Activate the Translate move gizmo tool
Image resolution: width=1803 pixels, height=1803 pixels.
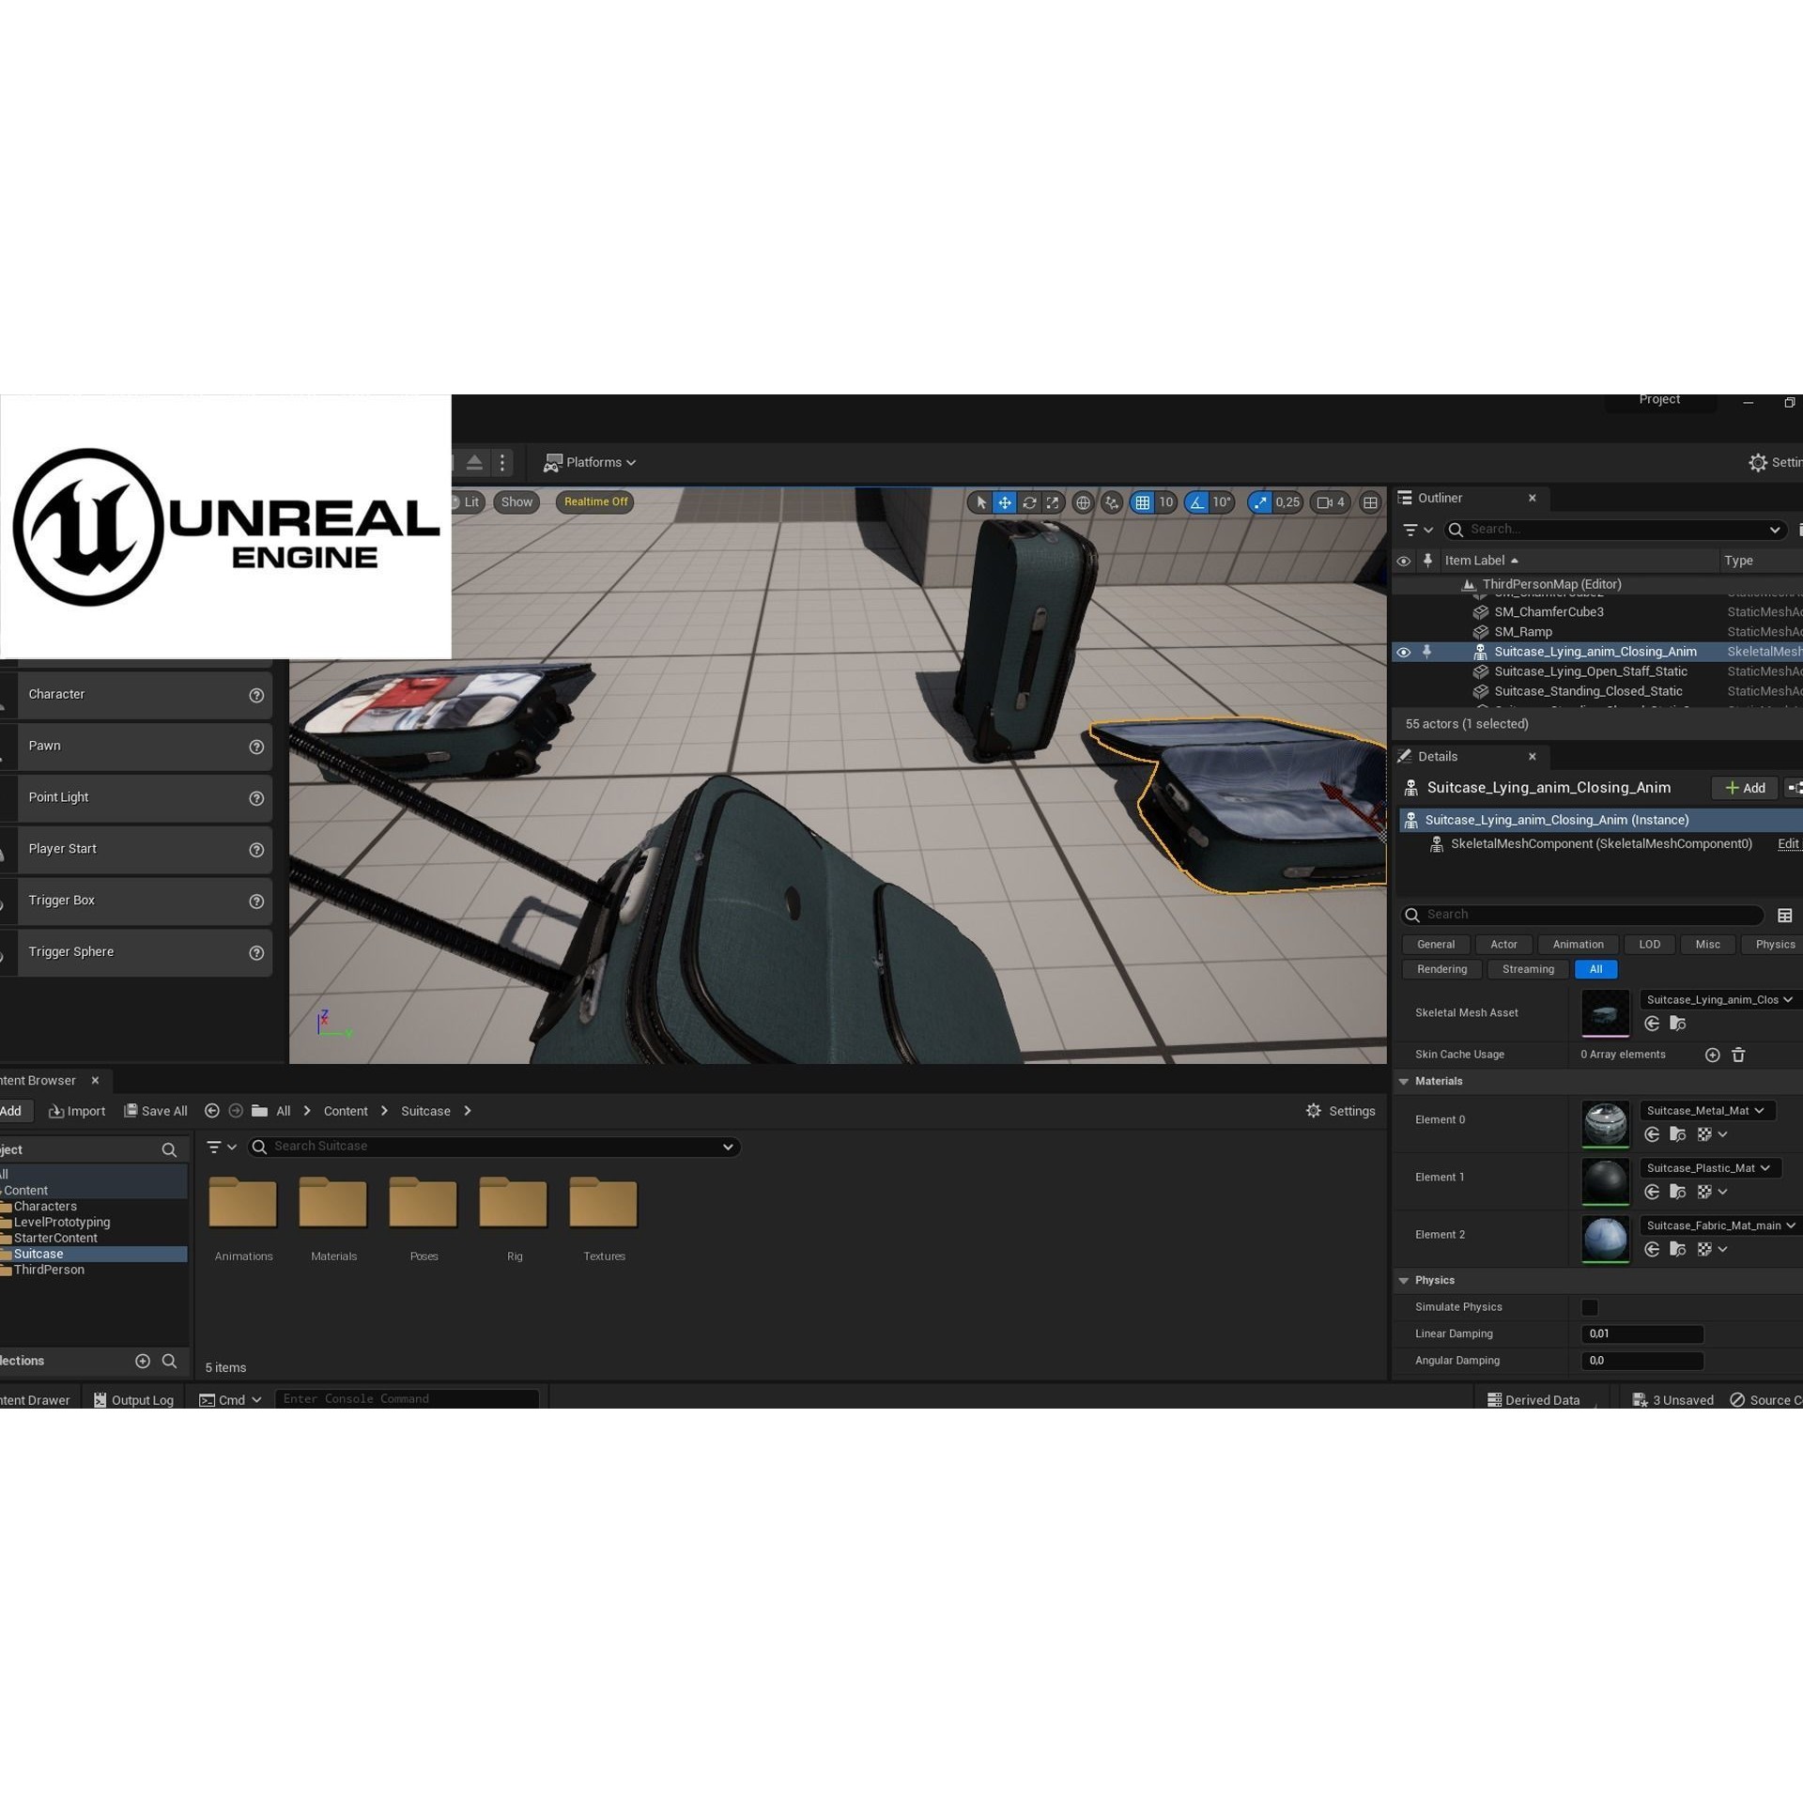(1005, 502)
